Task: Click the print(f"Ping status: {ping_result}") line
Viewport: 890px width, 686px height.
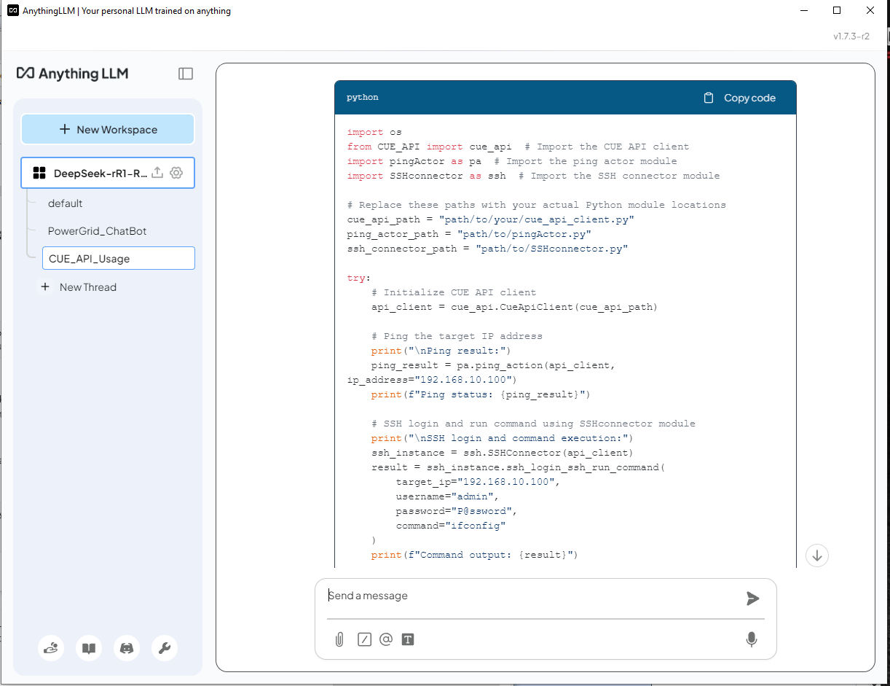Action: click(481, 394)
